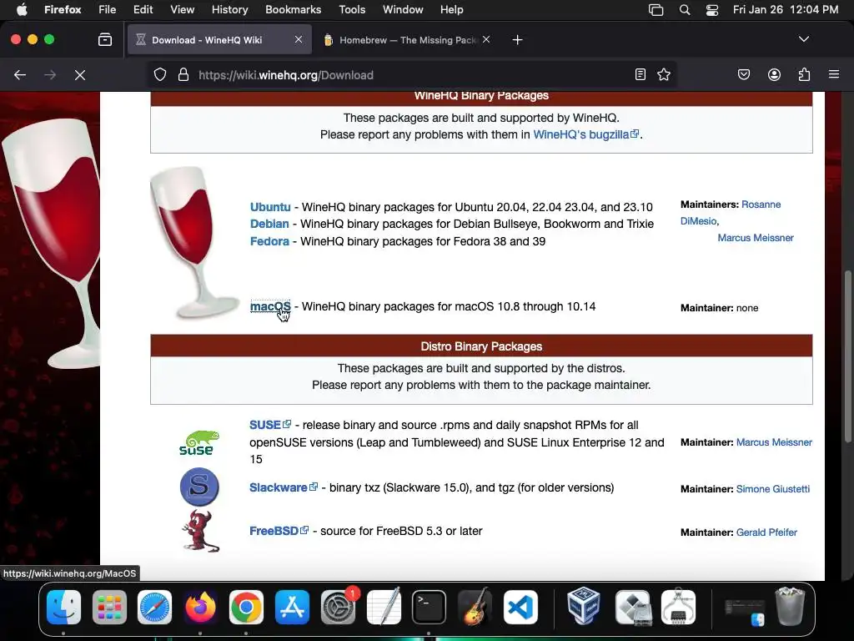The width and height of the screenshot is (854, 641).
Task: Open the macOS packages link
Action: pos(270,306)
